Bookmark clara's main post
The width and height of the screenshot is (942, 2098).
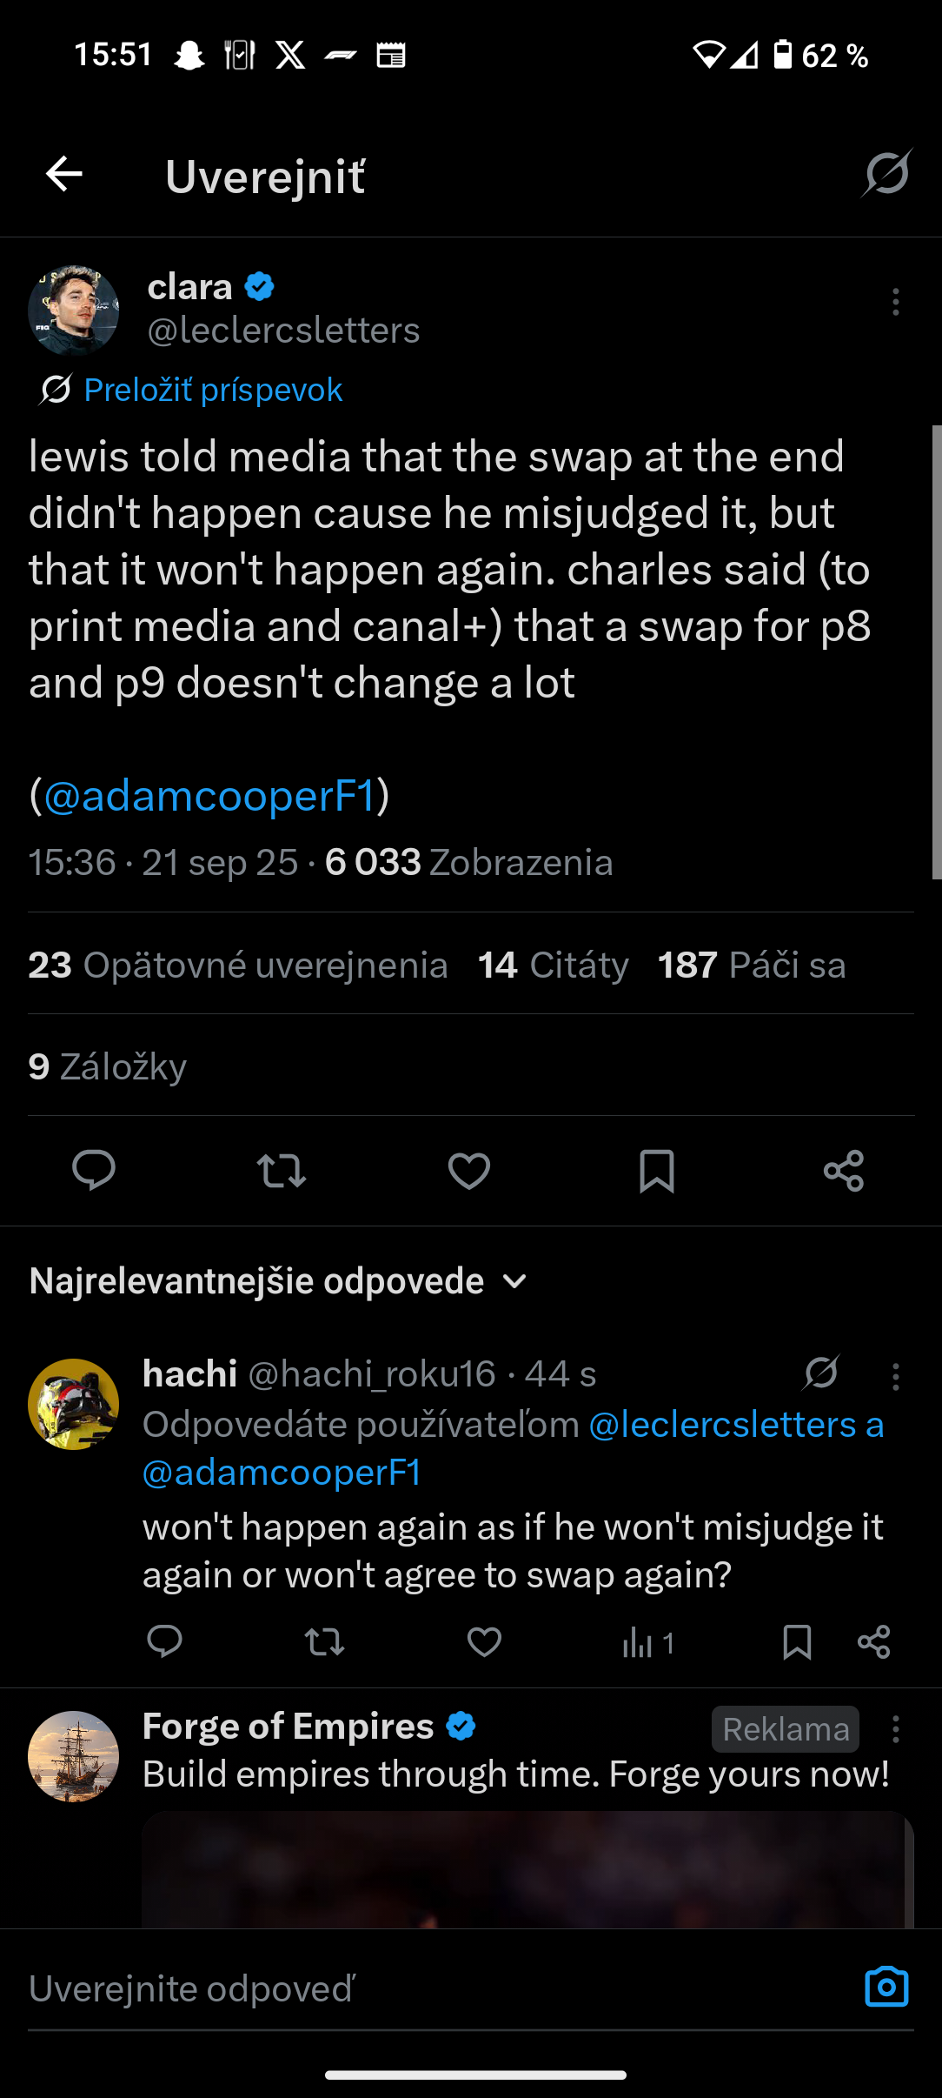coord(657,1170)
